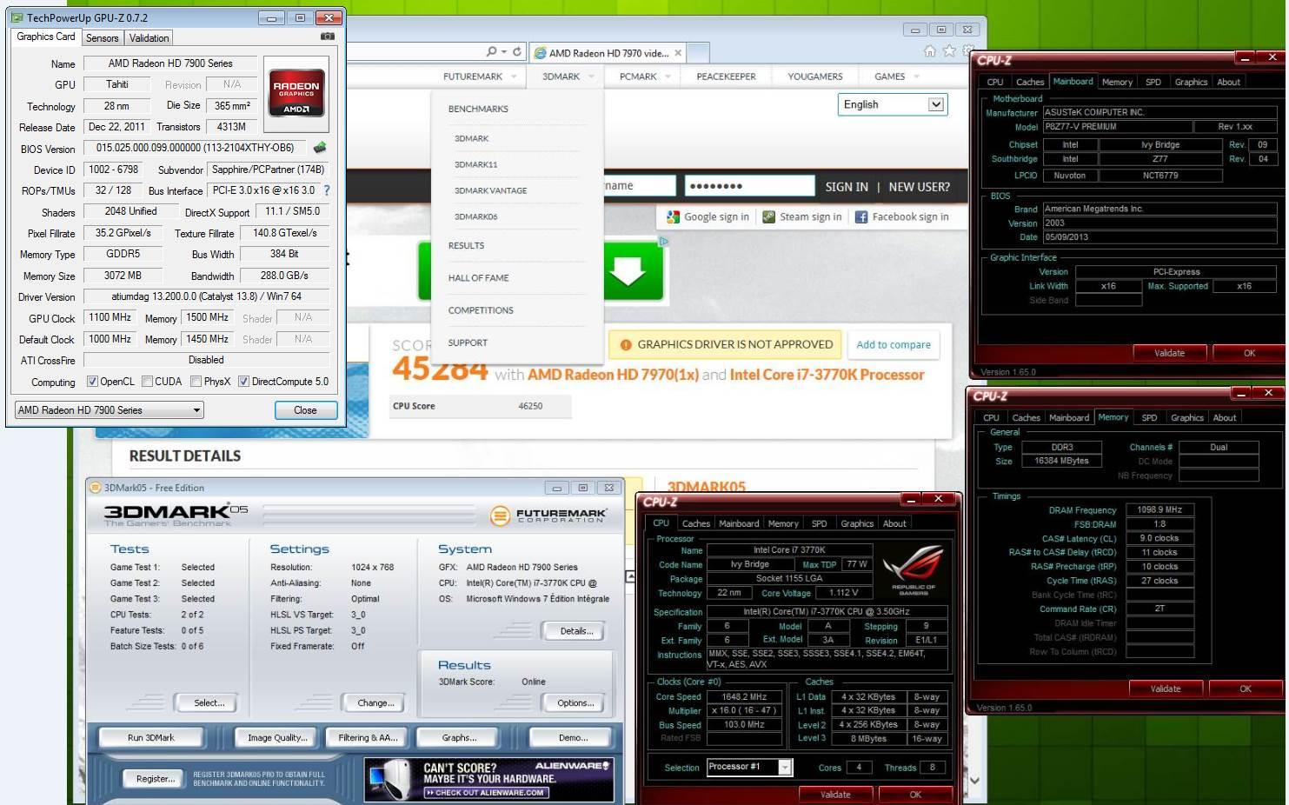
Task: Open COMPETITIONS menu entry
Action: click(481, 310)
